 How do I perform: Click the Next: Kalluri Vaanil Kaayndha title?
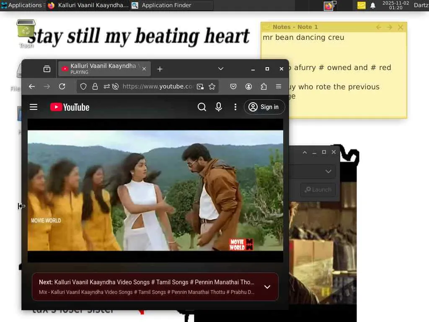(x=146, y=282)
